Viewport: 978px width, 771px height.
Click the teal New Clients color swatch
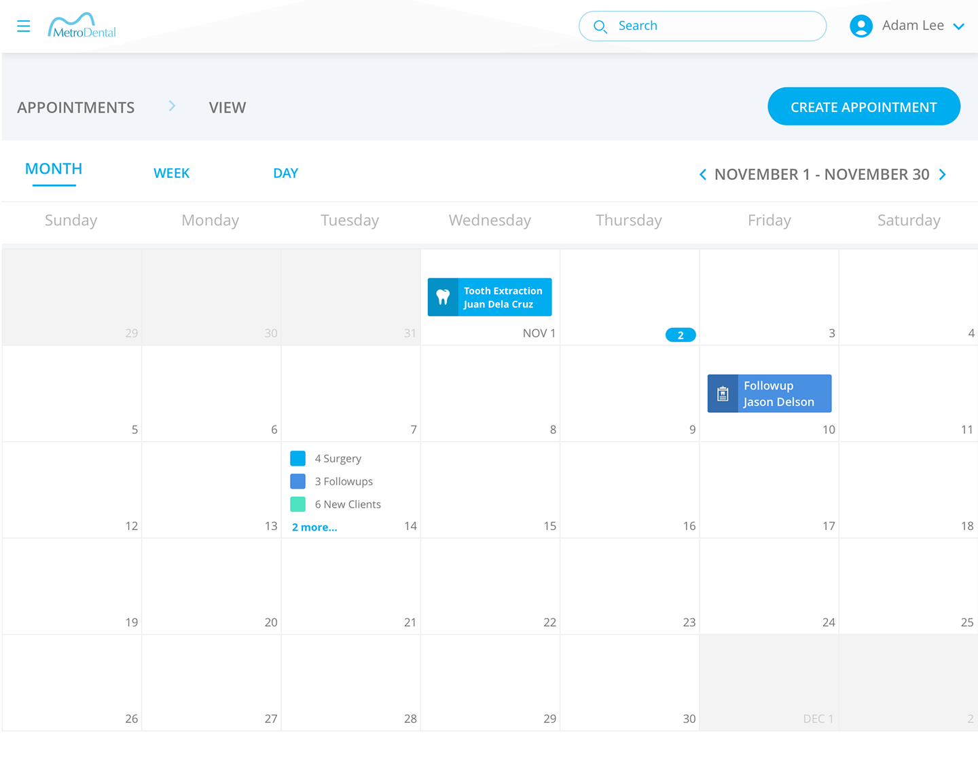click(x=297, y=504)
